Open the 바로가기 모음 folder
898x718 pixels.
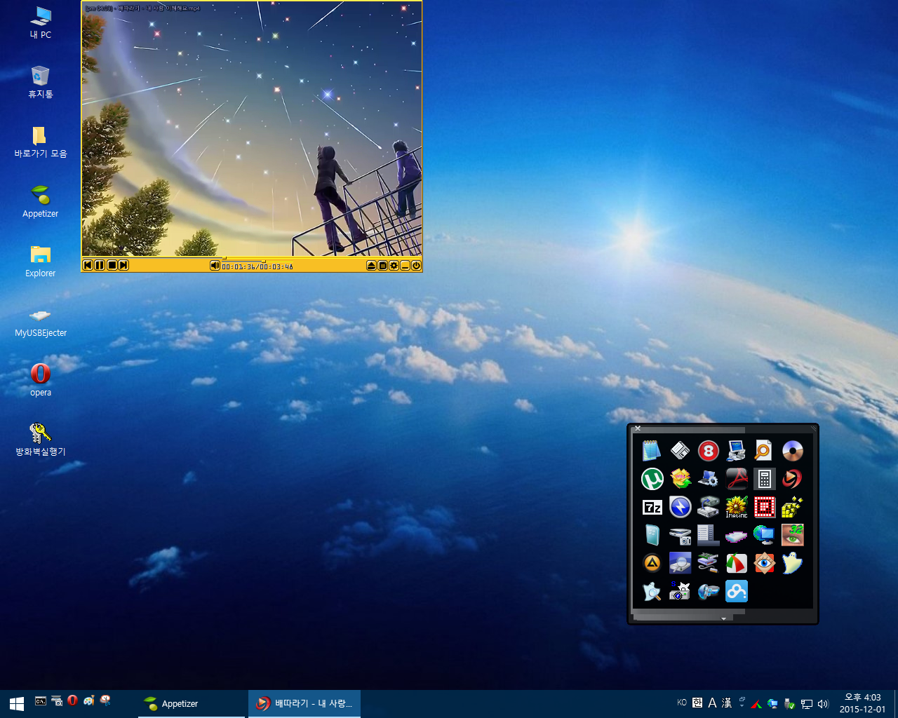pos(40,141)
